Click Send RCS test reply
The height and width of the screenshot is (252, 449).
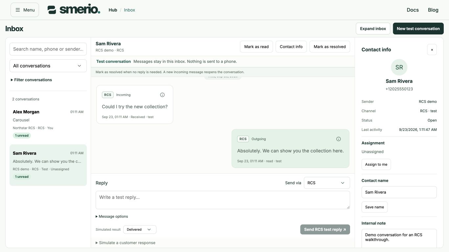[x=325, y=229]
